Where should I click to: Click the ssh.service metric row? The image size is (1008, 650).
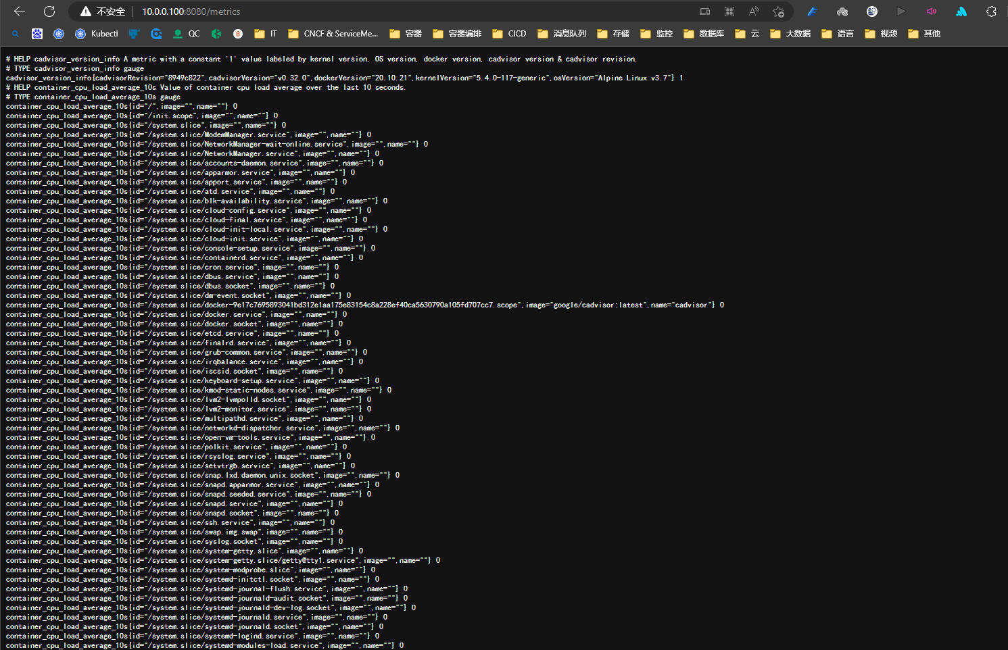(170, 522)
